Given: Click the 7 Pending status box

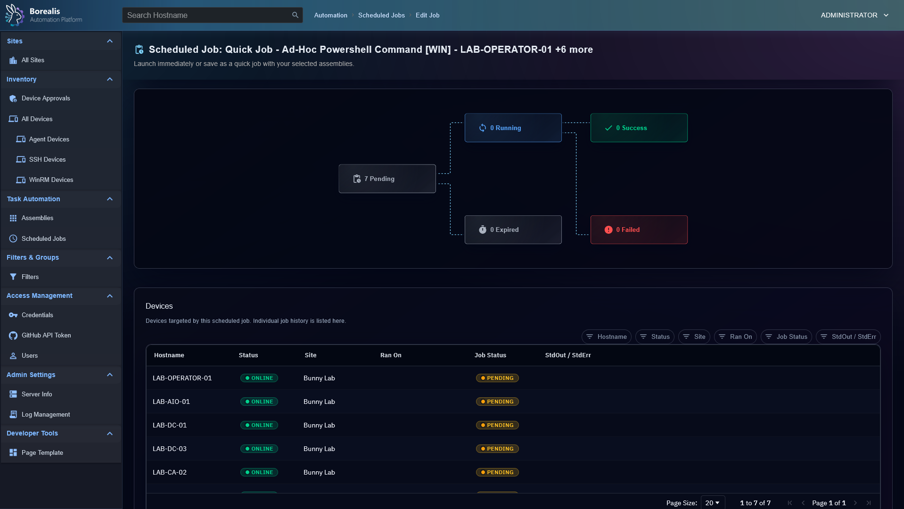Looking at the screenshot, I should [387, 179].
